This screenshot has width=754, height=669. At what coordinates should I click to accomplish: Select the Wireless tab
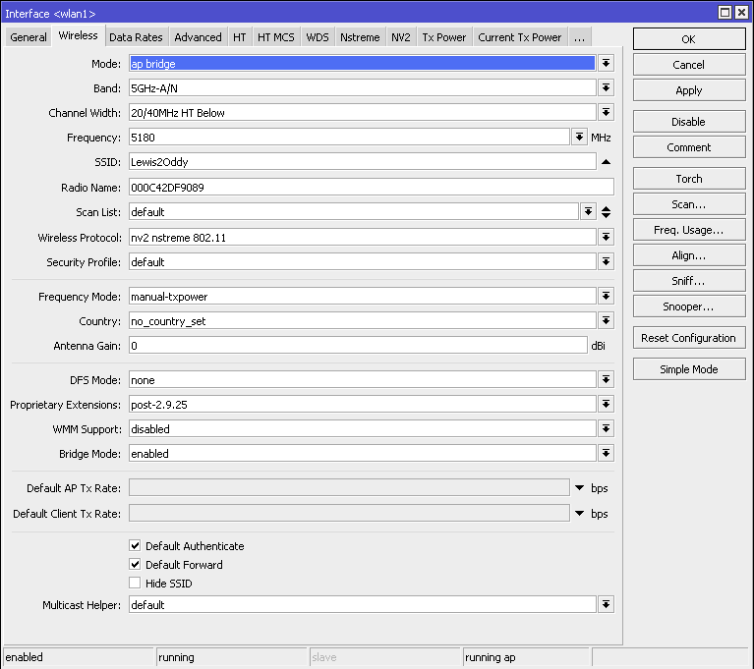(78, 35)
